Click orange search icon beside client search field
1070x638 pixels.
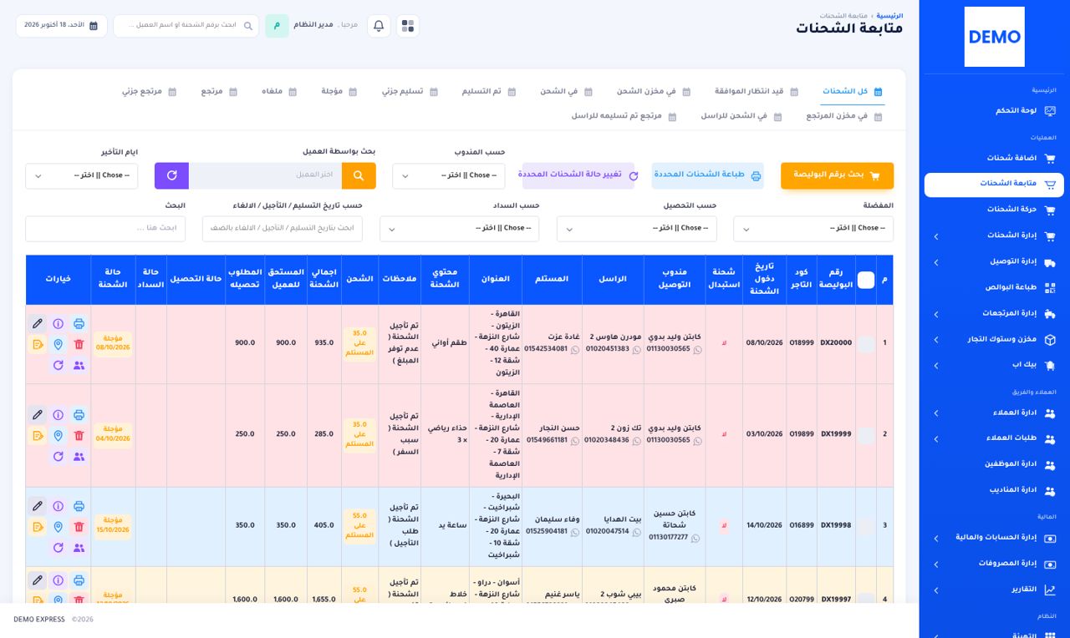tap(359, 175)
